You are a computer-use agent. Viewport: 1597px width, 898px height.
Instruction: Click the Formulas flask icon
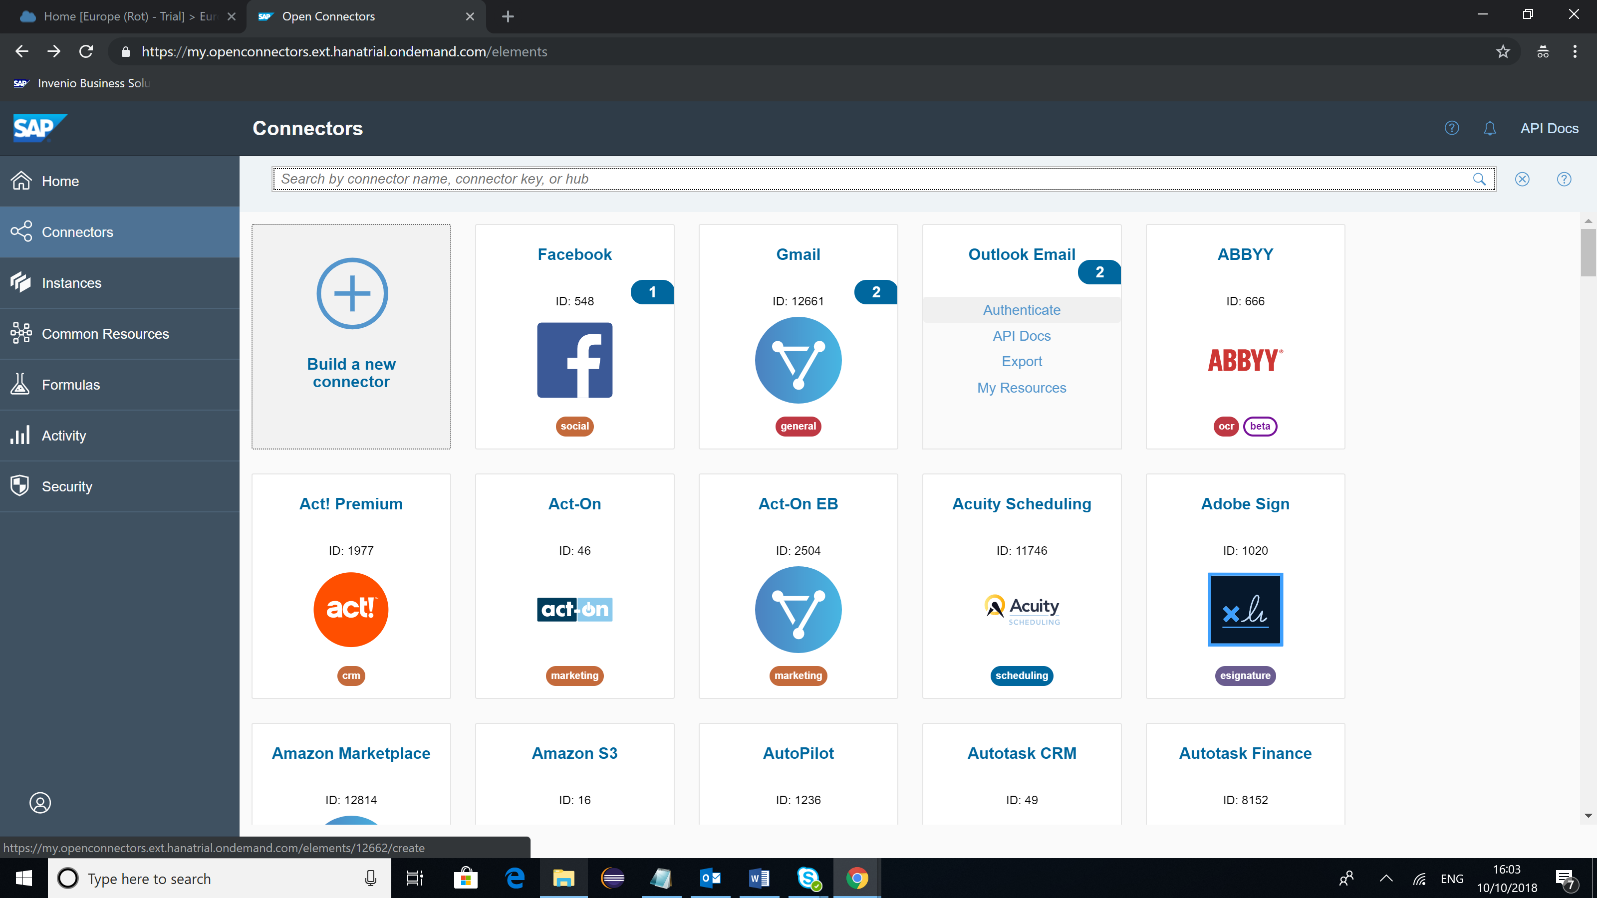click(x=20, y=384)
